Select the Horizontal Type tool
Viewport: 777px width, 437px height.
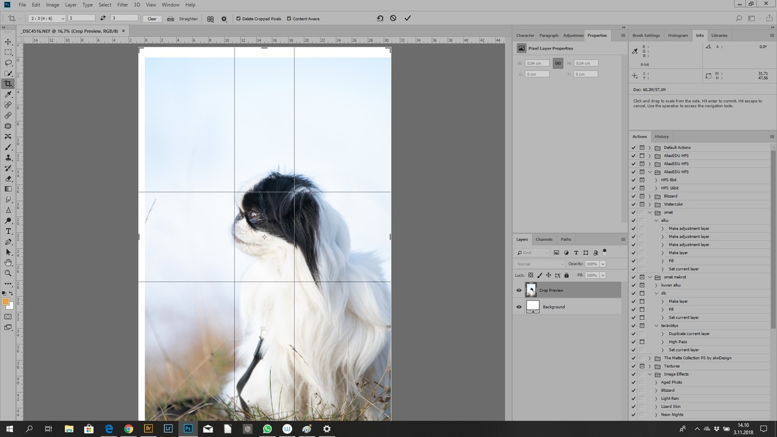[8, 231]
